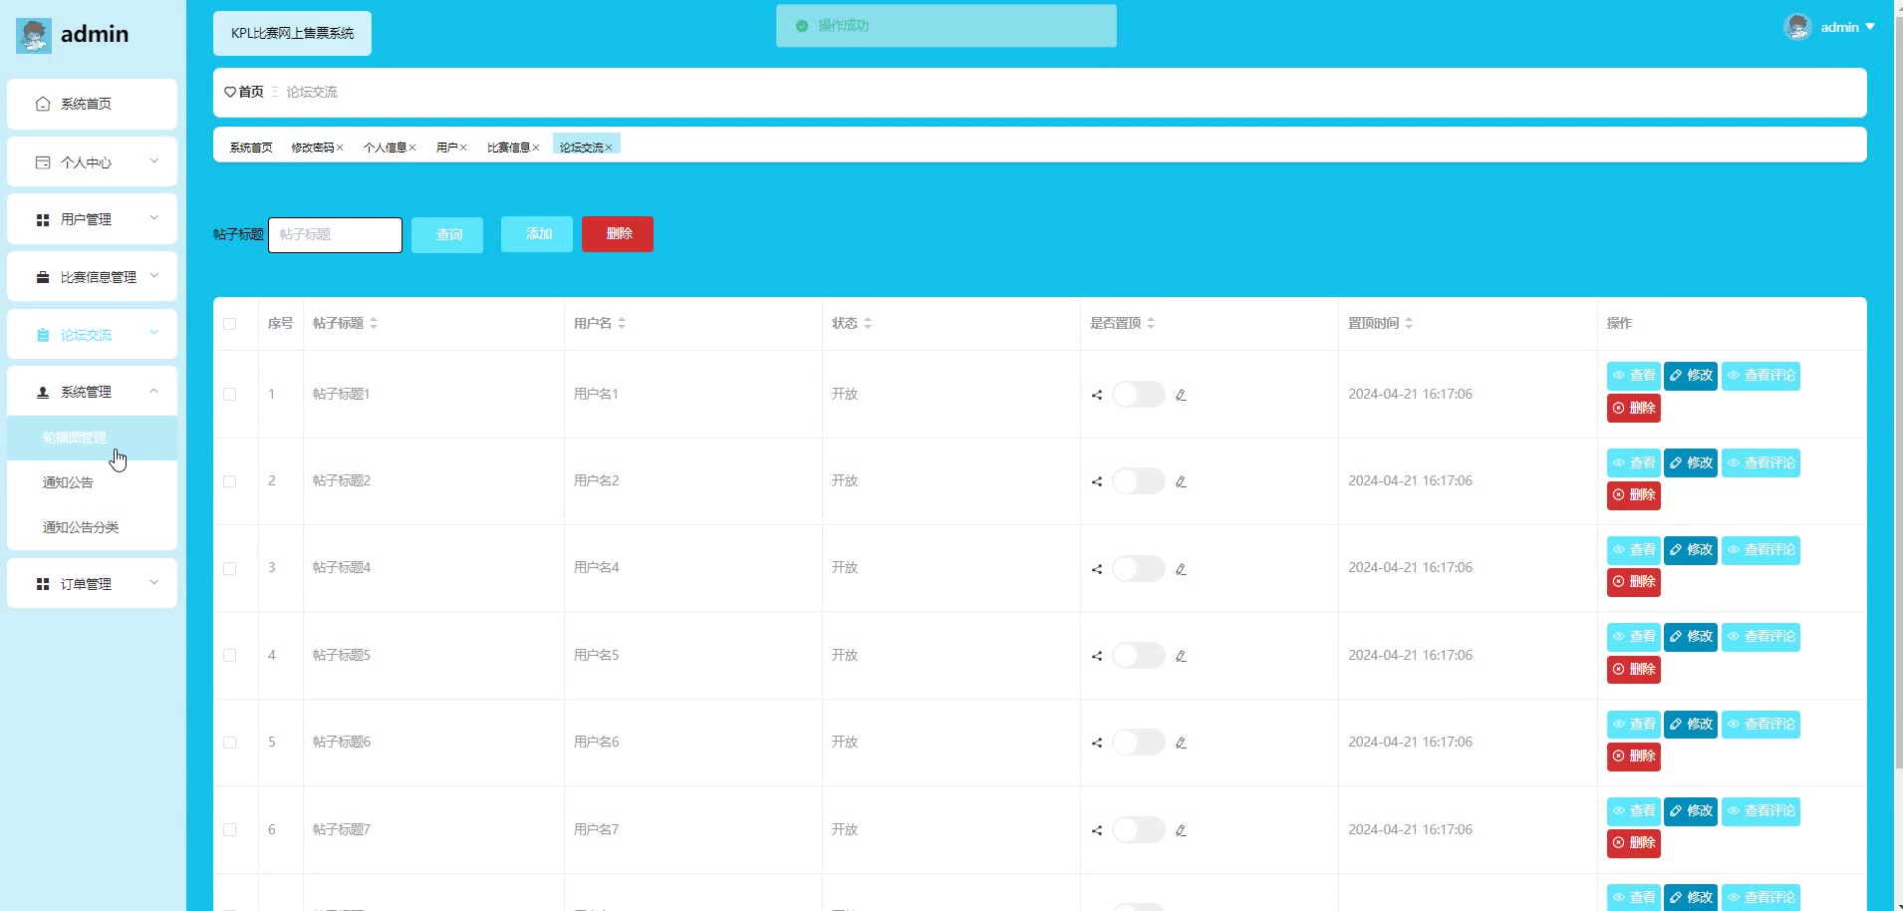This screenshot has width=1903, height=911.
Task: Switch to the 比赛信息 tab
Action: click(508, 148)
